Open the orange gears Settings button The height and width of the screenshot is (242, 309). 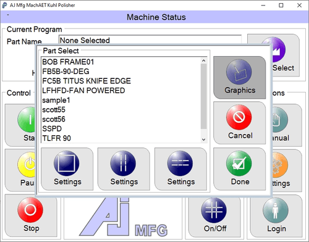pyautogui.click(x=287, y=170)
